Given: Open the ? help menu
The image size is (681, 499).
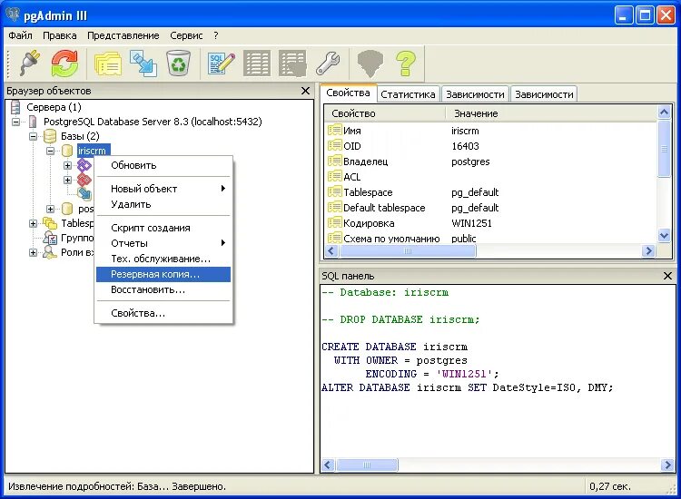Looking at the screenshot, I should point(216,35).
